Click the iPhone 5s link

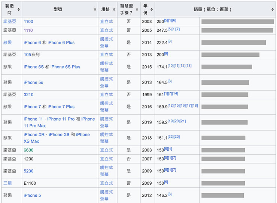coord(33,82)
